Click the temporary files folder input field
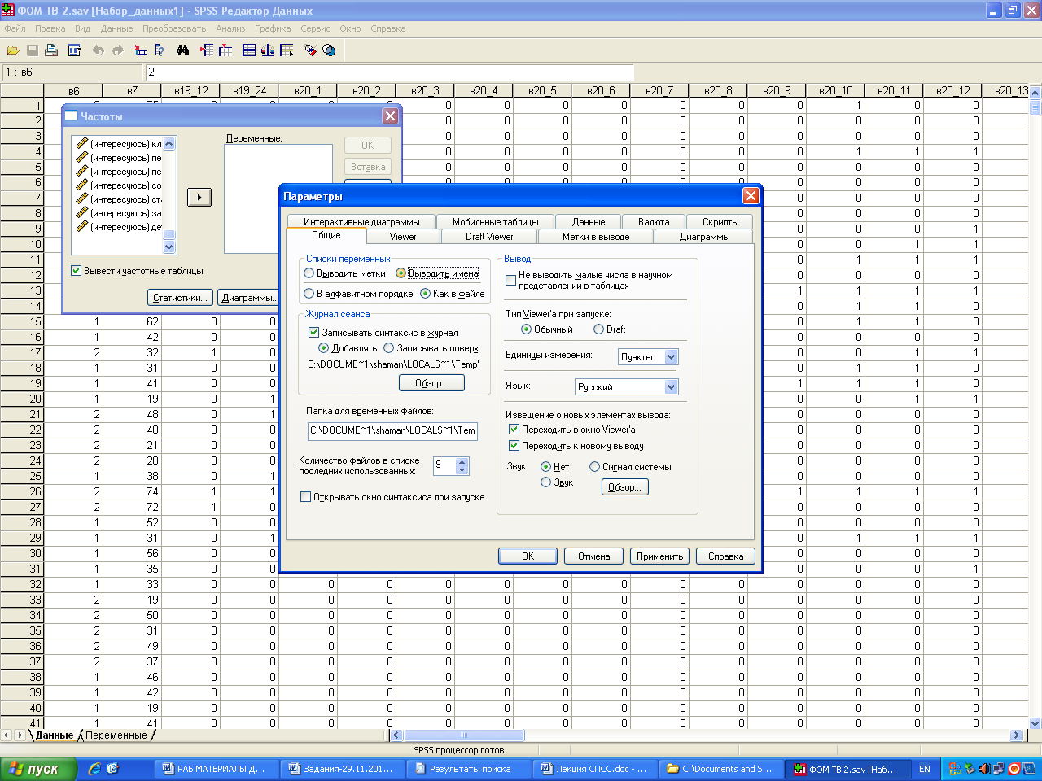This screenshot has width=1042, height=781. pyautogui.click(x=392, y=430)
